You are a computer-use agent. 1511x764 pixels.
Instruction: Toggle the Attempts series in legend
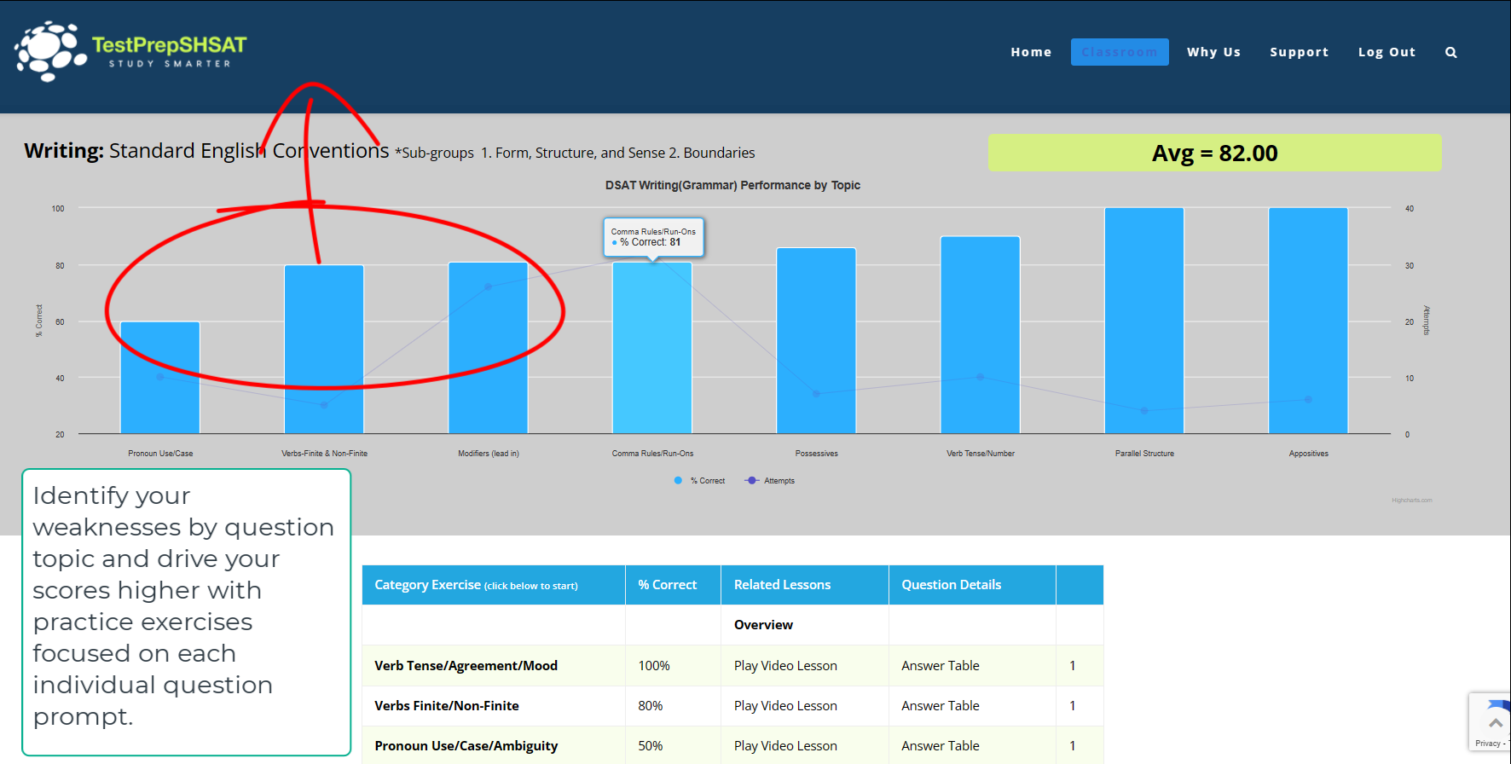(771, 481)
